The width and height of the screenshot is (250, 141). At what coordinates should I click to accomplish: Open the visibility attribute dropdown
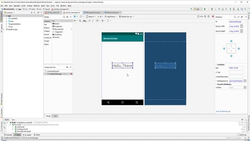coord(245,87)
